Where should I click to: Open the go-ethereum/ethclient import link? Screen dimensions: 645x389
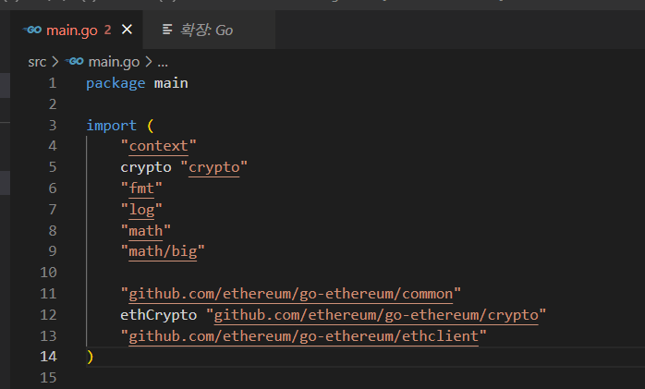point(303,335)
